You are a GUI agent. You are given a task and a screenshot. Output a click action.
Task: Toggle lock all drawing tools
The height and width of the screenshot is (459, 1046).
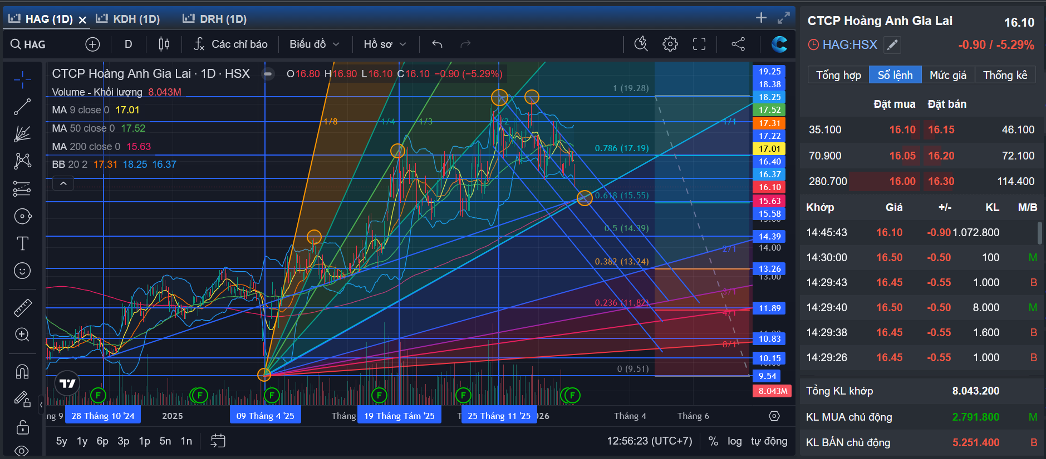pos(22,427)
